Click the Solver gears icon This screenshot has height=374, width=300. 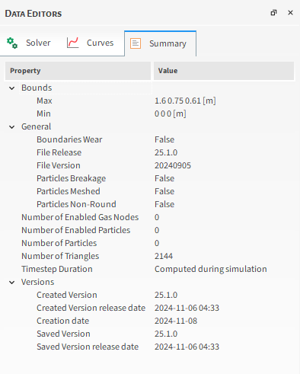[x=12, y=43]
